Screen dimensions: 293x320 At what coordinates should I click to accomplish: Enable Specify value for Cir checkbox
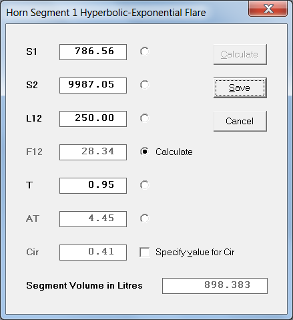(145, 253)
